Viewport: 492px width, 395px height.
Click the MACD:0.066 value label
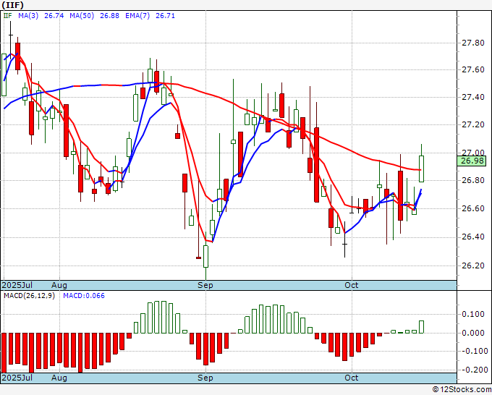(84, 296)
